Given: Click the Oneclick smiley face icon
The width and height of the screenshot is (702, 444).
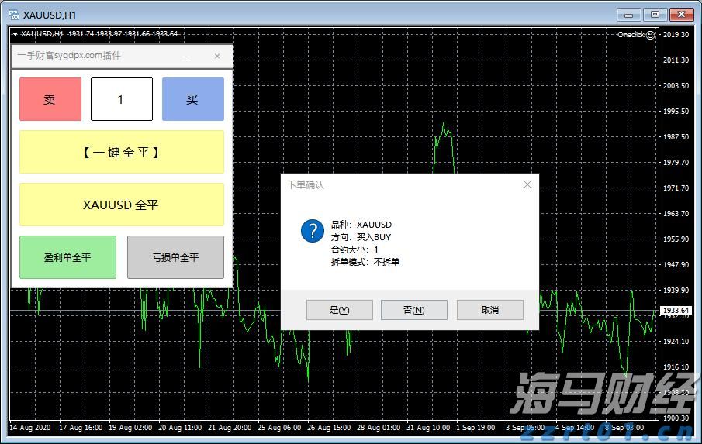Looking at the screenshot, I should coord(650,34).
